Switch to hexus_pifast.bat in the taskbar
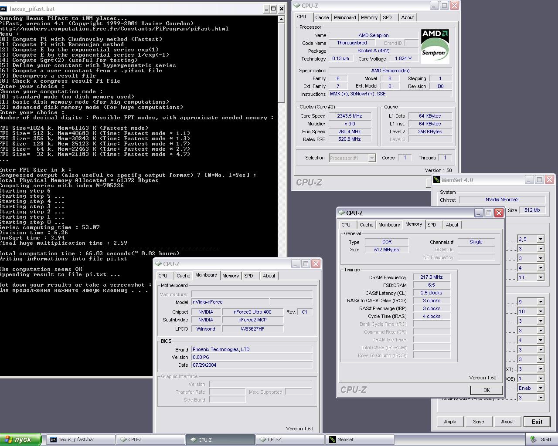Viewport: 558px width, 446px height. (80, 439)
